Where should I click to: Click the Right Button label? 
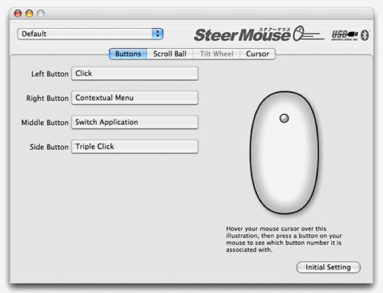(47, 98)
